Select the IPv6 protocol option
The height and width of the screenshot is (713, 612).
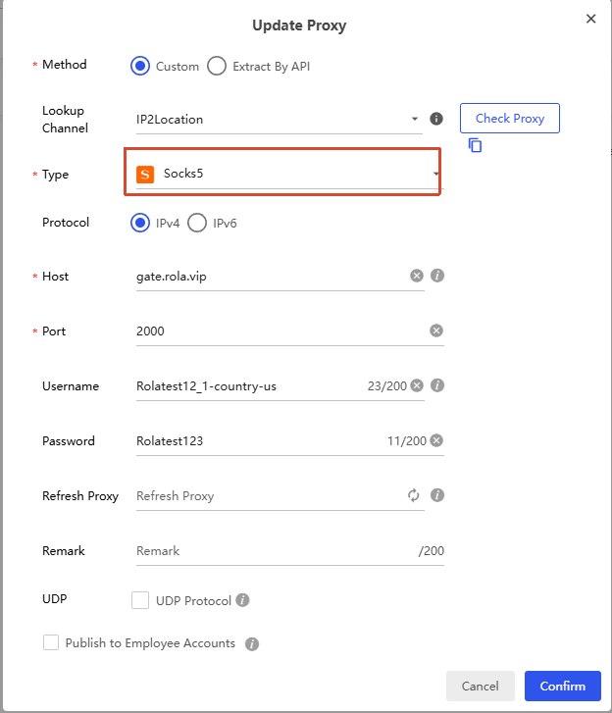pos(197,223)
